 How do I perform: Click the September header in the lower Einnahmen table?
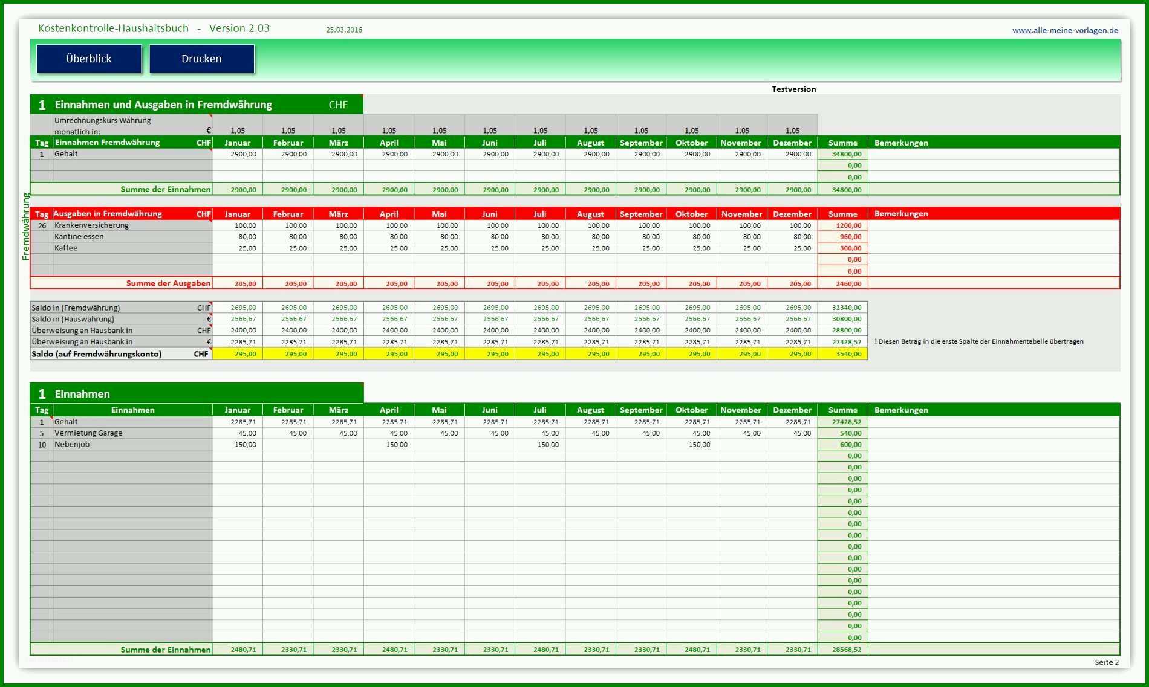[x=641, y=410]
